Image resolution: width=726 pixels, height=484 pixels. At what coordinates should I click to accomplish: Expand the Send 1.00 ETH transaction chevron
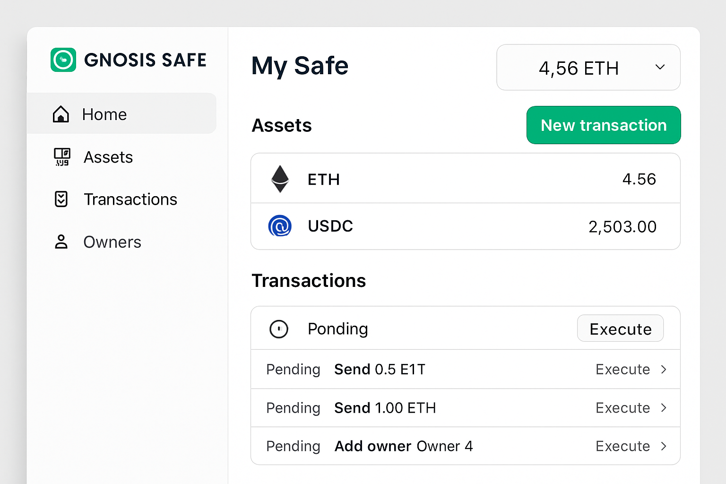[664, 407]
